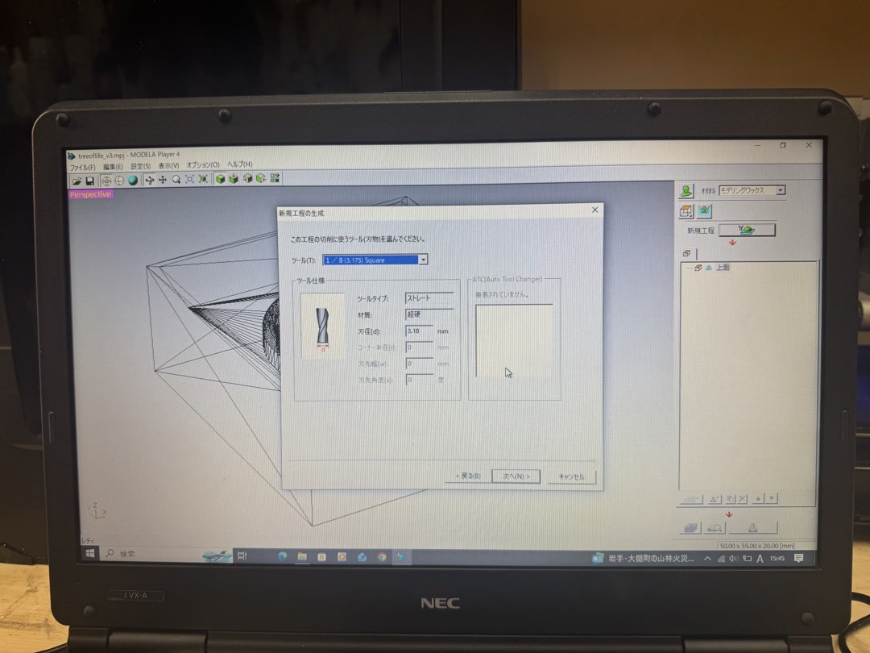
Task: Open Google Chrome from the taskbar
Action: tap(382, 556)
